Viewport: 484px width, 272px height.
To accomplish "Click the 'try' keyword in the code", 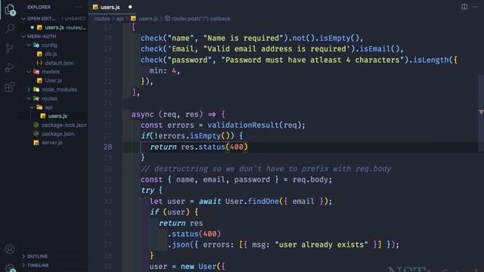I will coord(147,190).
